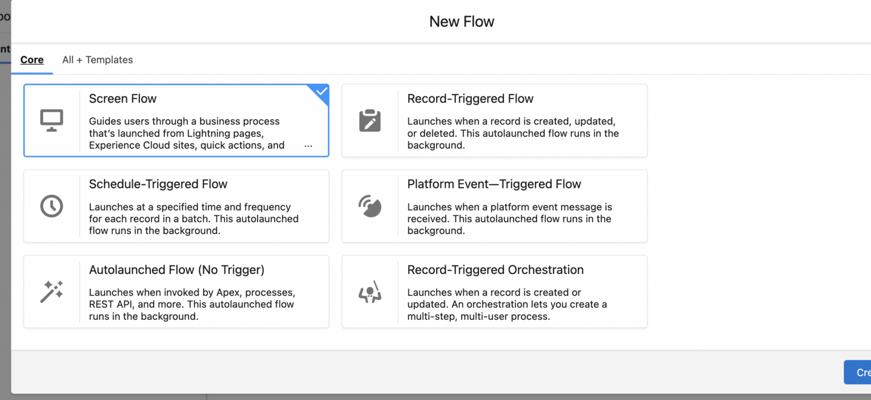Viewport: 871px width, 400px height.
Task: Select the Schedule-Triggered Flow option
Action: [176, 206]
